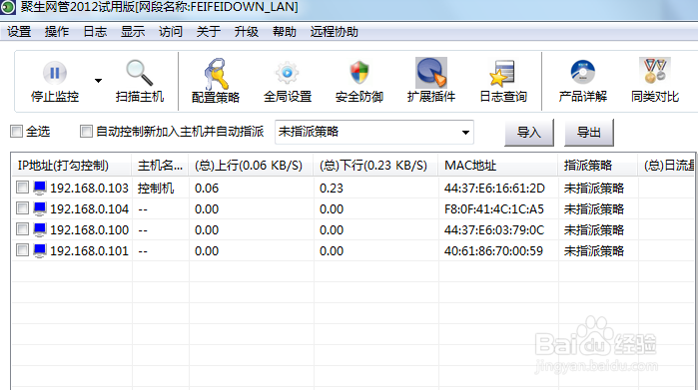Open 全局设置 gear icon
The height and width of the screenshot is (390, 698).
288,73
